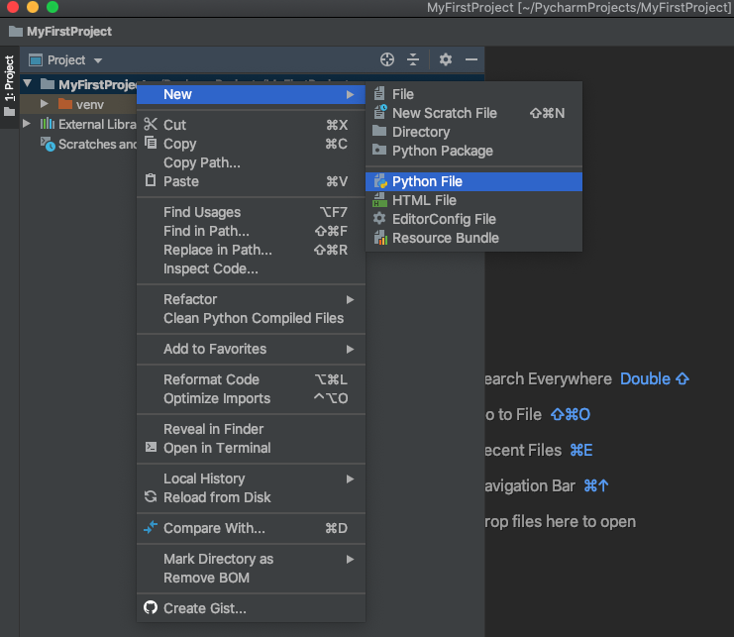The height and width of the screenshot is (637, 734).
Task: Click the copy icon beside Copy
Action: 151,143
